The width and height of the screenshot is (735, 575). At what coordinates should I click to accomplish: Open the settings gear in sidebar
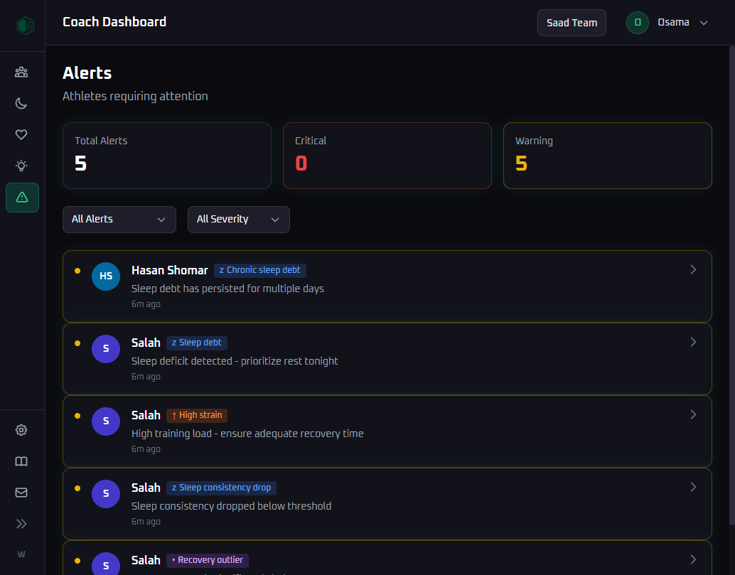pyautogui.click(x=21, y=430)
